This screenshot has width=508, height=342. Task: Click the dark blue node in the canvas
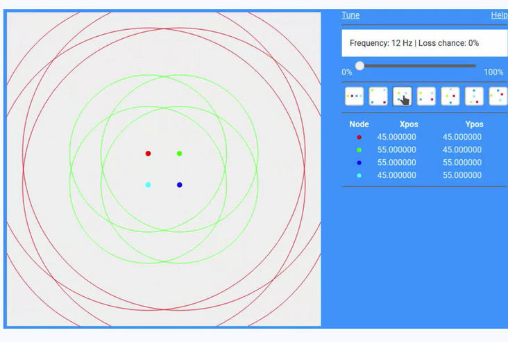[180, 185]
